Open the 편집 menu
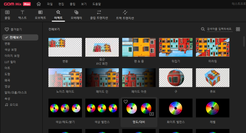Image resolution: width=246 pixels, height=133 pixels. click(x=61, y=4)
